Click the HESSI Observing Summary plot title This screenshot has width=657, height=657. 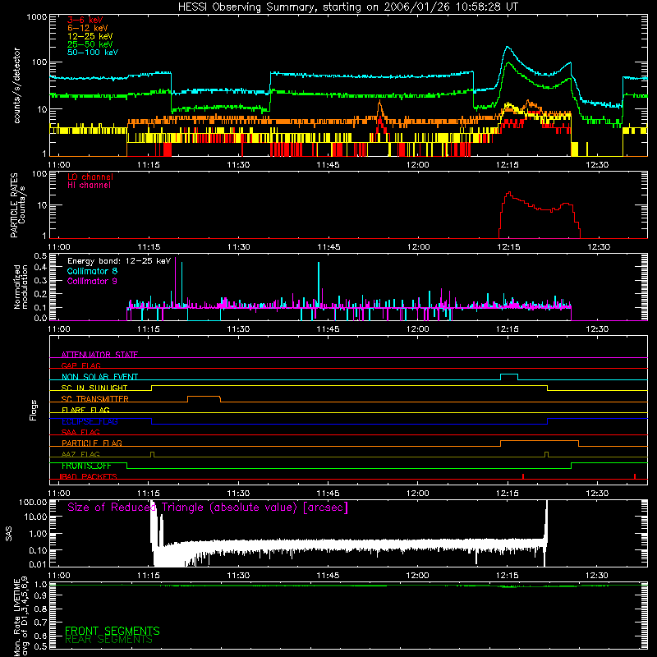tap(347, 7)
